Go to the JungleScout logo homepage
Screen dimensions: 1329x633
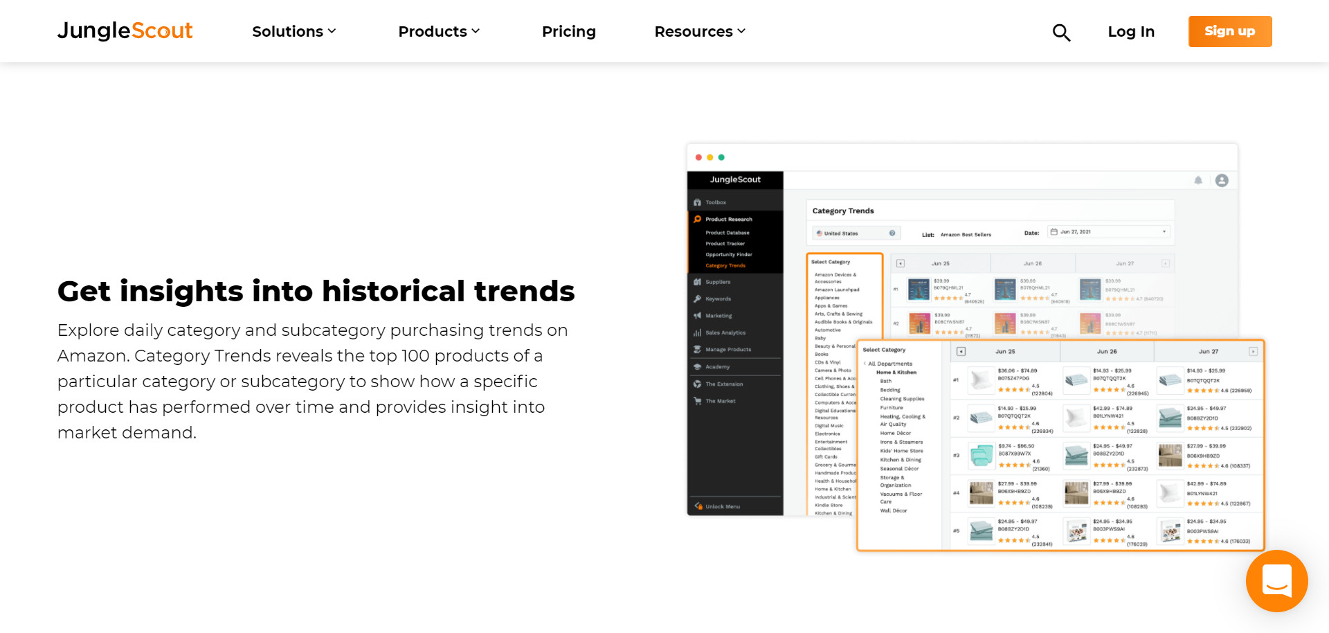click(x=125, y=31)
